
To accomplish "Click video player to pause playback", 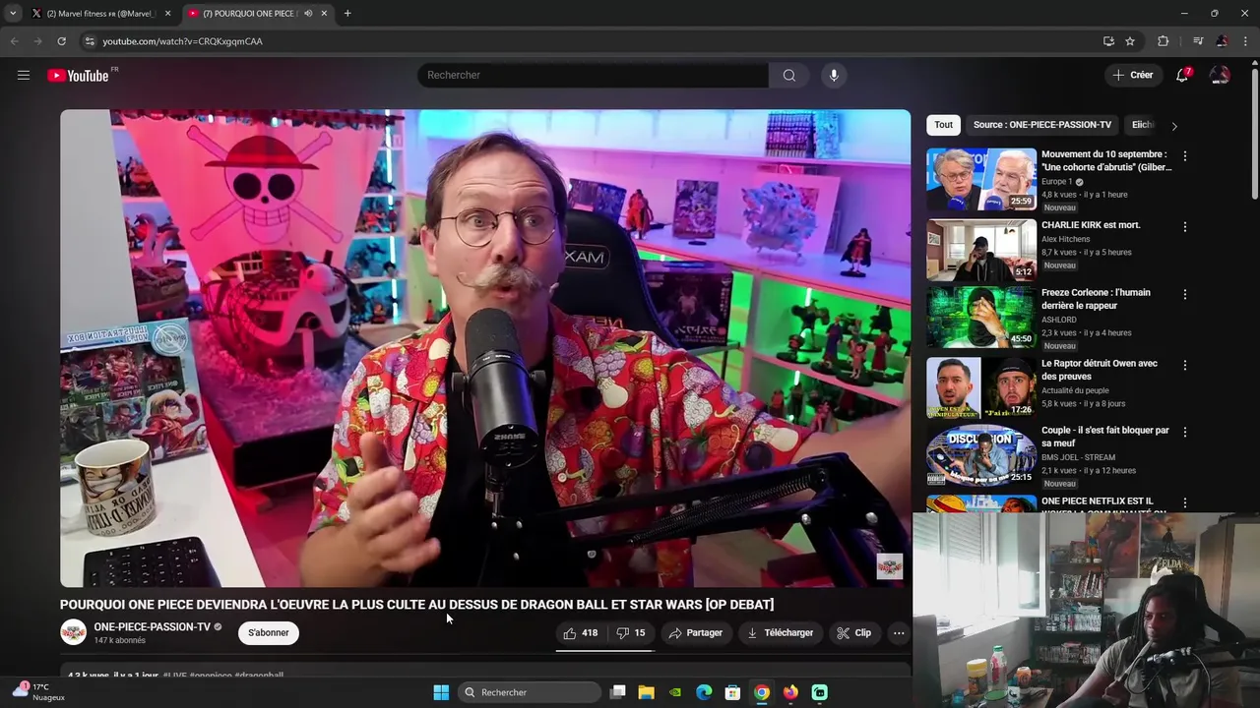I will click(x=485, y=348).
